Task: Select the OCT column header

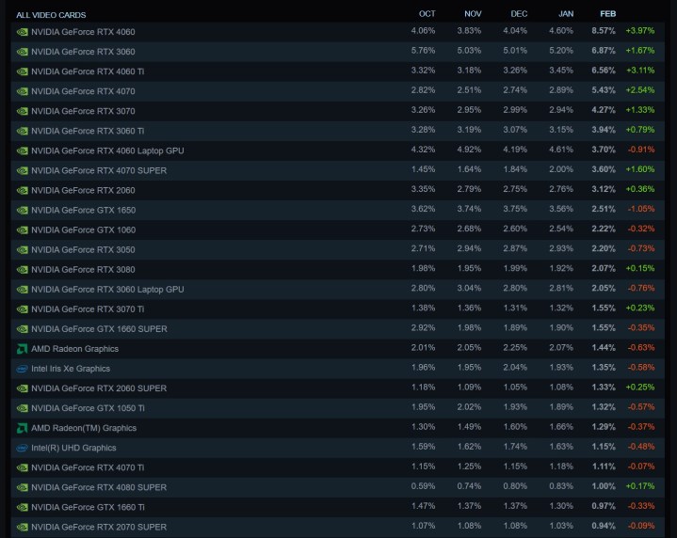Action: click(x=427, y=13)
